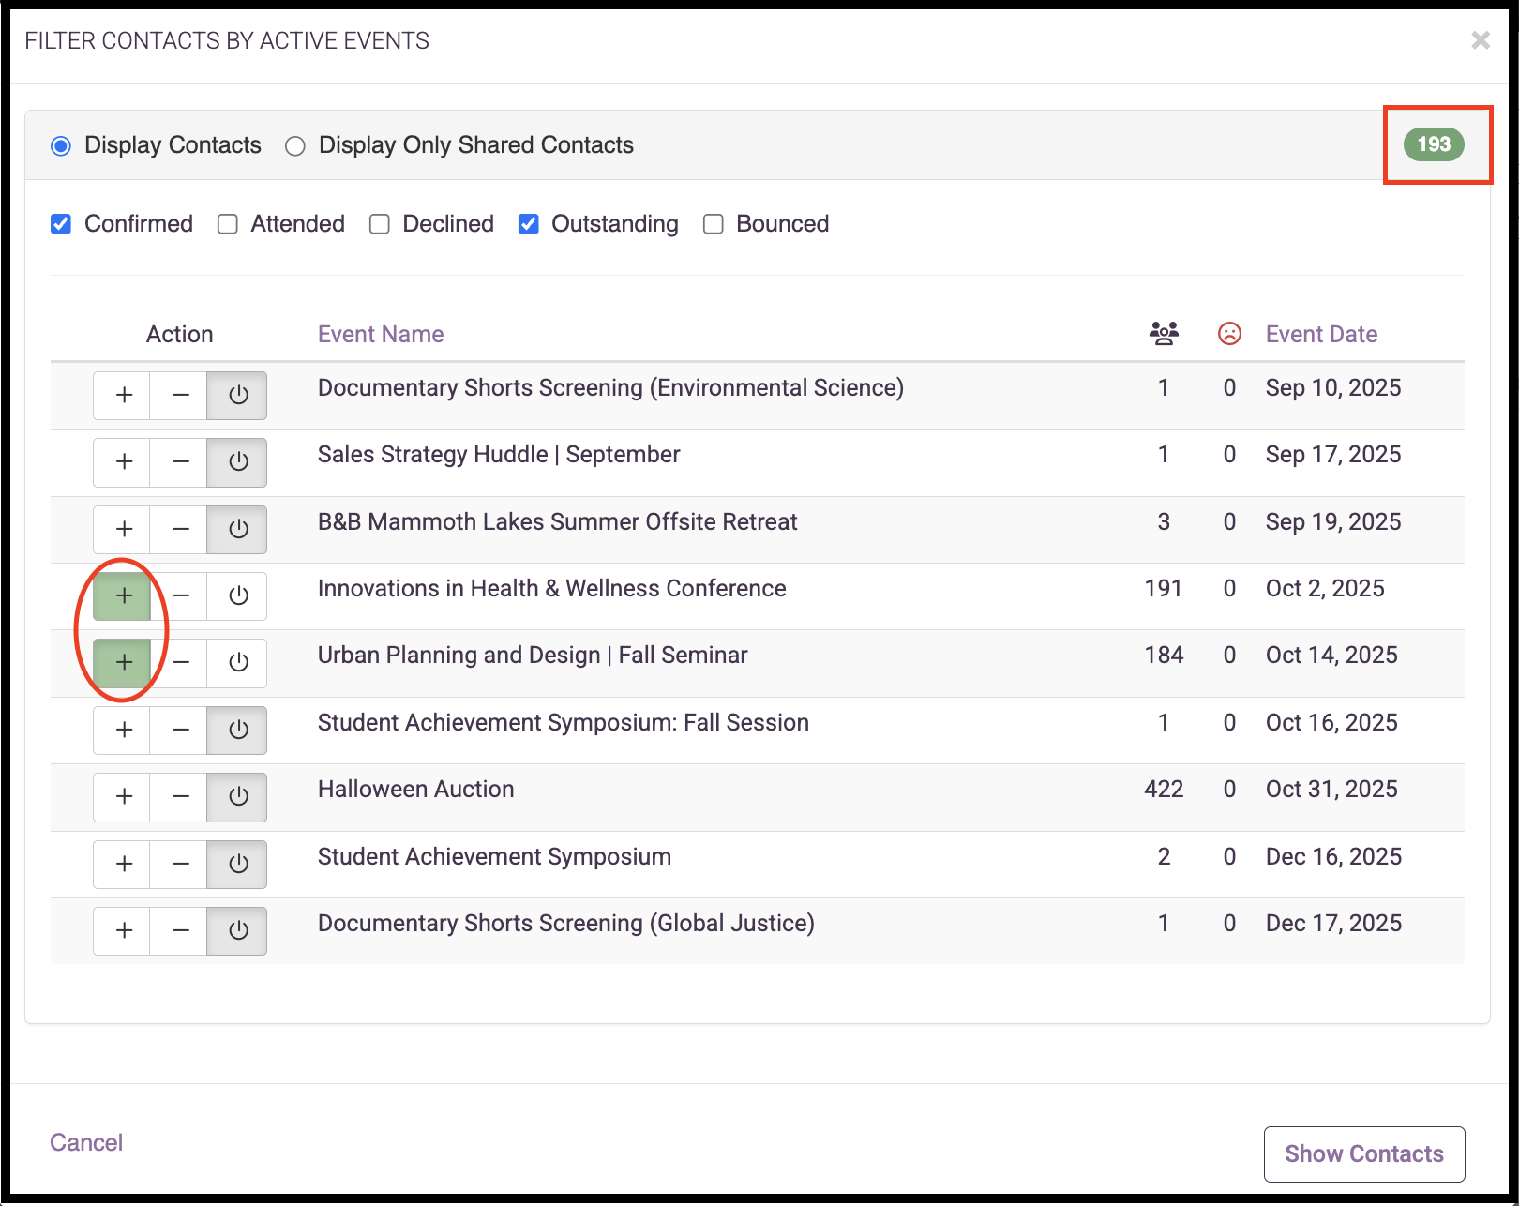Reset Student Achievement Symposium: Fall Session filter
Image resolution: width=1519 pixels, height=1206 pixels.
click(237, 730)
